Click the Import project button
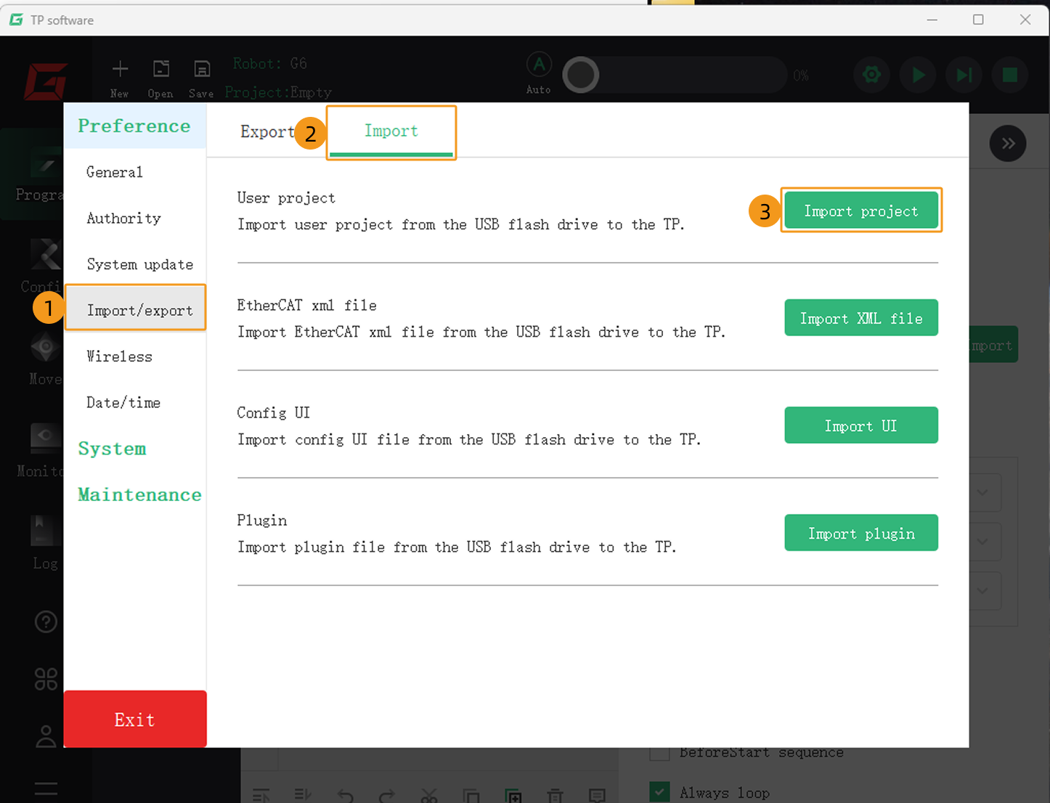The width and height of the screenshot is (1050, 803). tap(861, 211)
